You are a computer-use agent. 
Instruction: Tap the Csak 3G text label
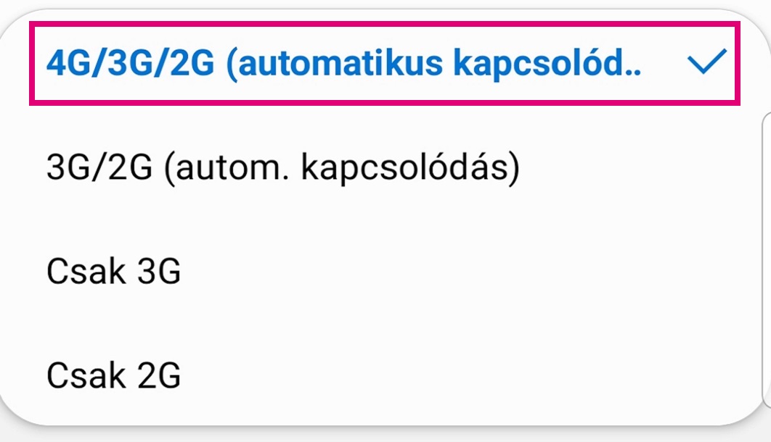[113, 272]
